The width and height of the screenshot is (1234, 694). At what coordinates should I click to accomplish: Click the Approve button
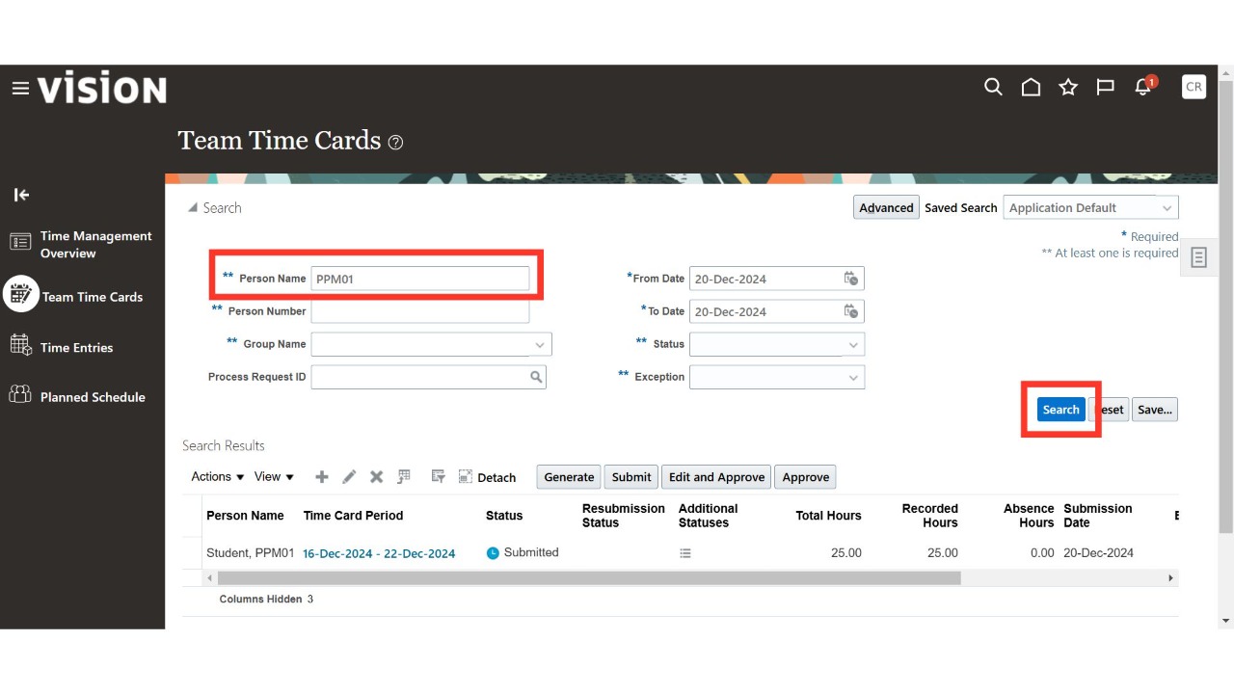(806, 477)
